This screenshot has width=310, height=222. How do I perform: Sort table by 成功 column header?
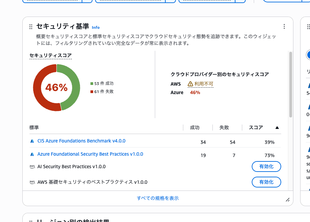pos(195,128)
